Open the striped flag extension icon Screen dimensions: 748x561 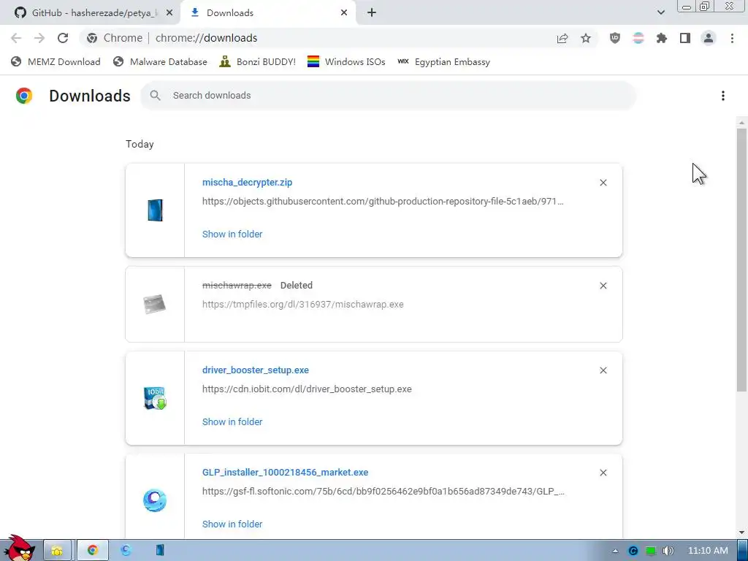click(x=638, y=38)
